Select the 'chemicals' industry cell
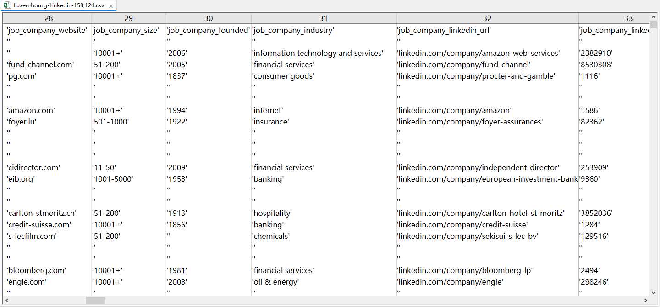 click(x=324, y=236)
